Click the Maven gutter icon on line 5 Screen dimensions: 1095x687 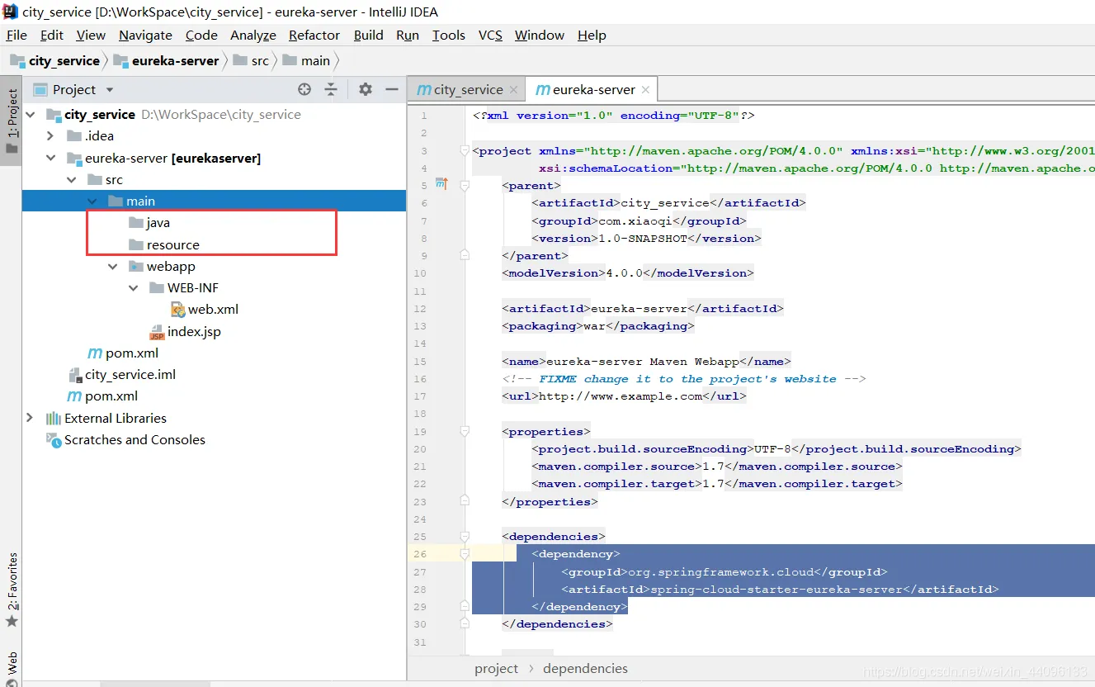[x=441, y=183]
